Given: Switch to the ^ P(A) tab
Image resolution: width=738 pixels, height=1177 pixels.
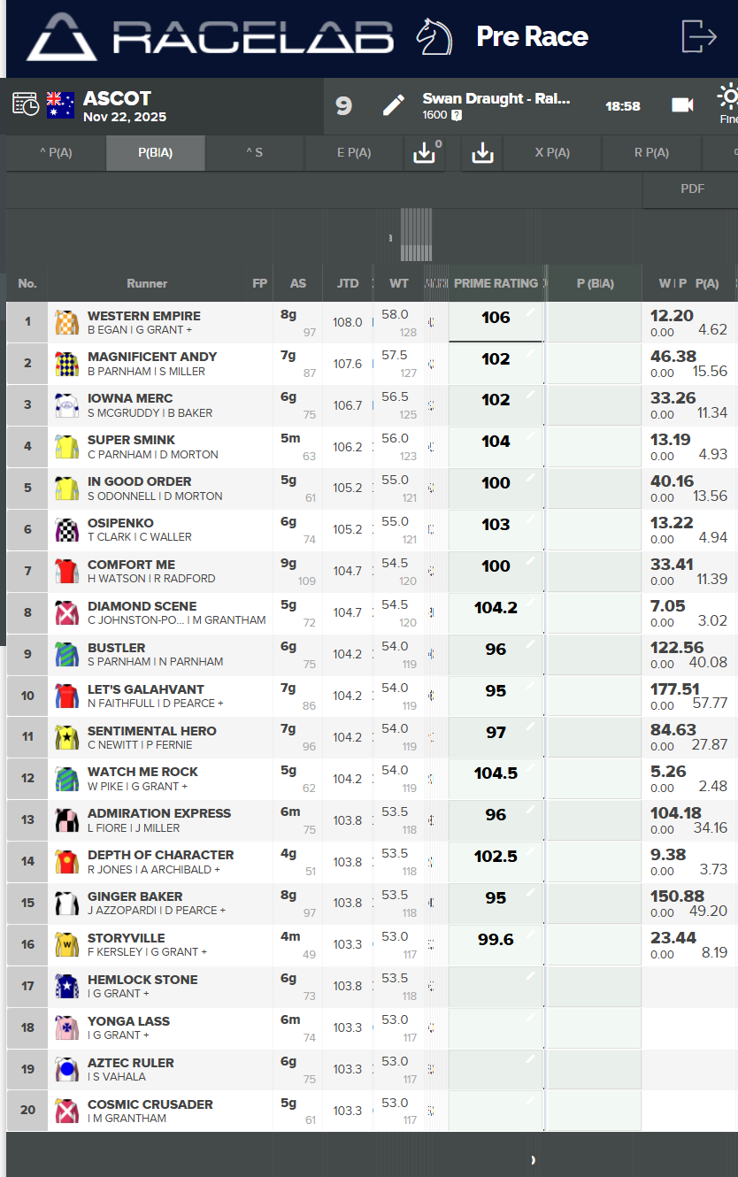Looking at the screenshot, I should [56, 153].
